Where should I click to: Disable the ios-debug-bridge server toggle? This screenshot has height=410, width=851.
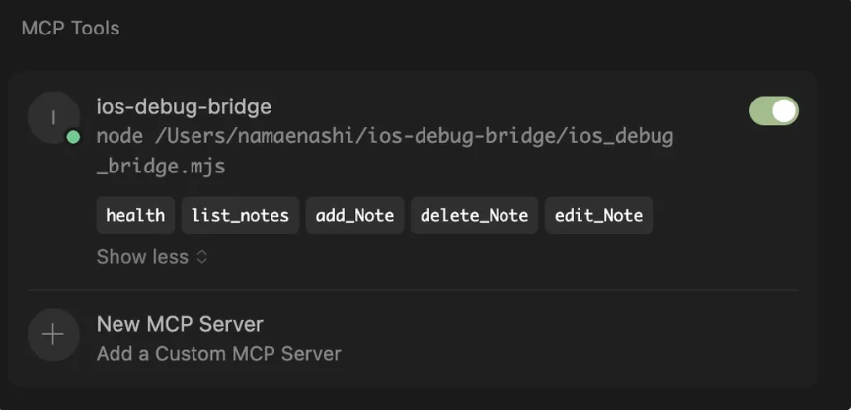773,111
